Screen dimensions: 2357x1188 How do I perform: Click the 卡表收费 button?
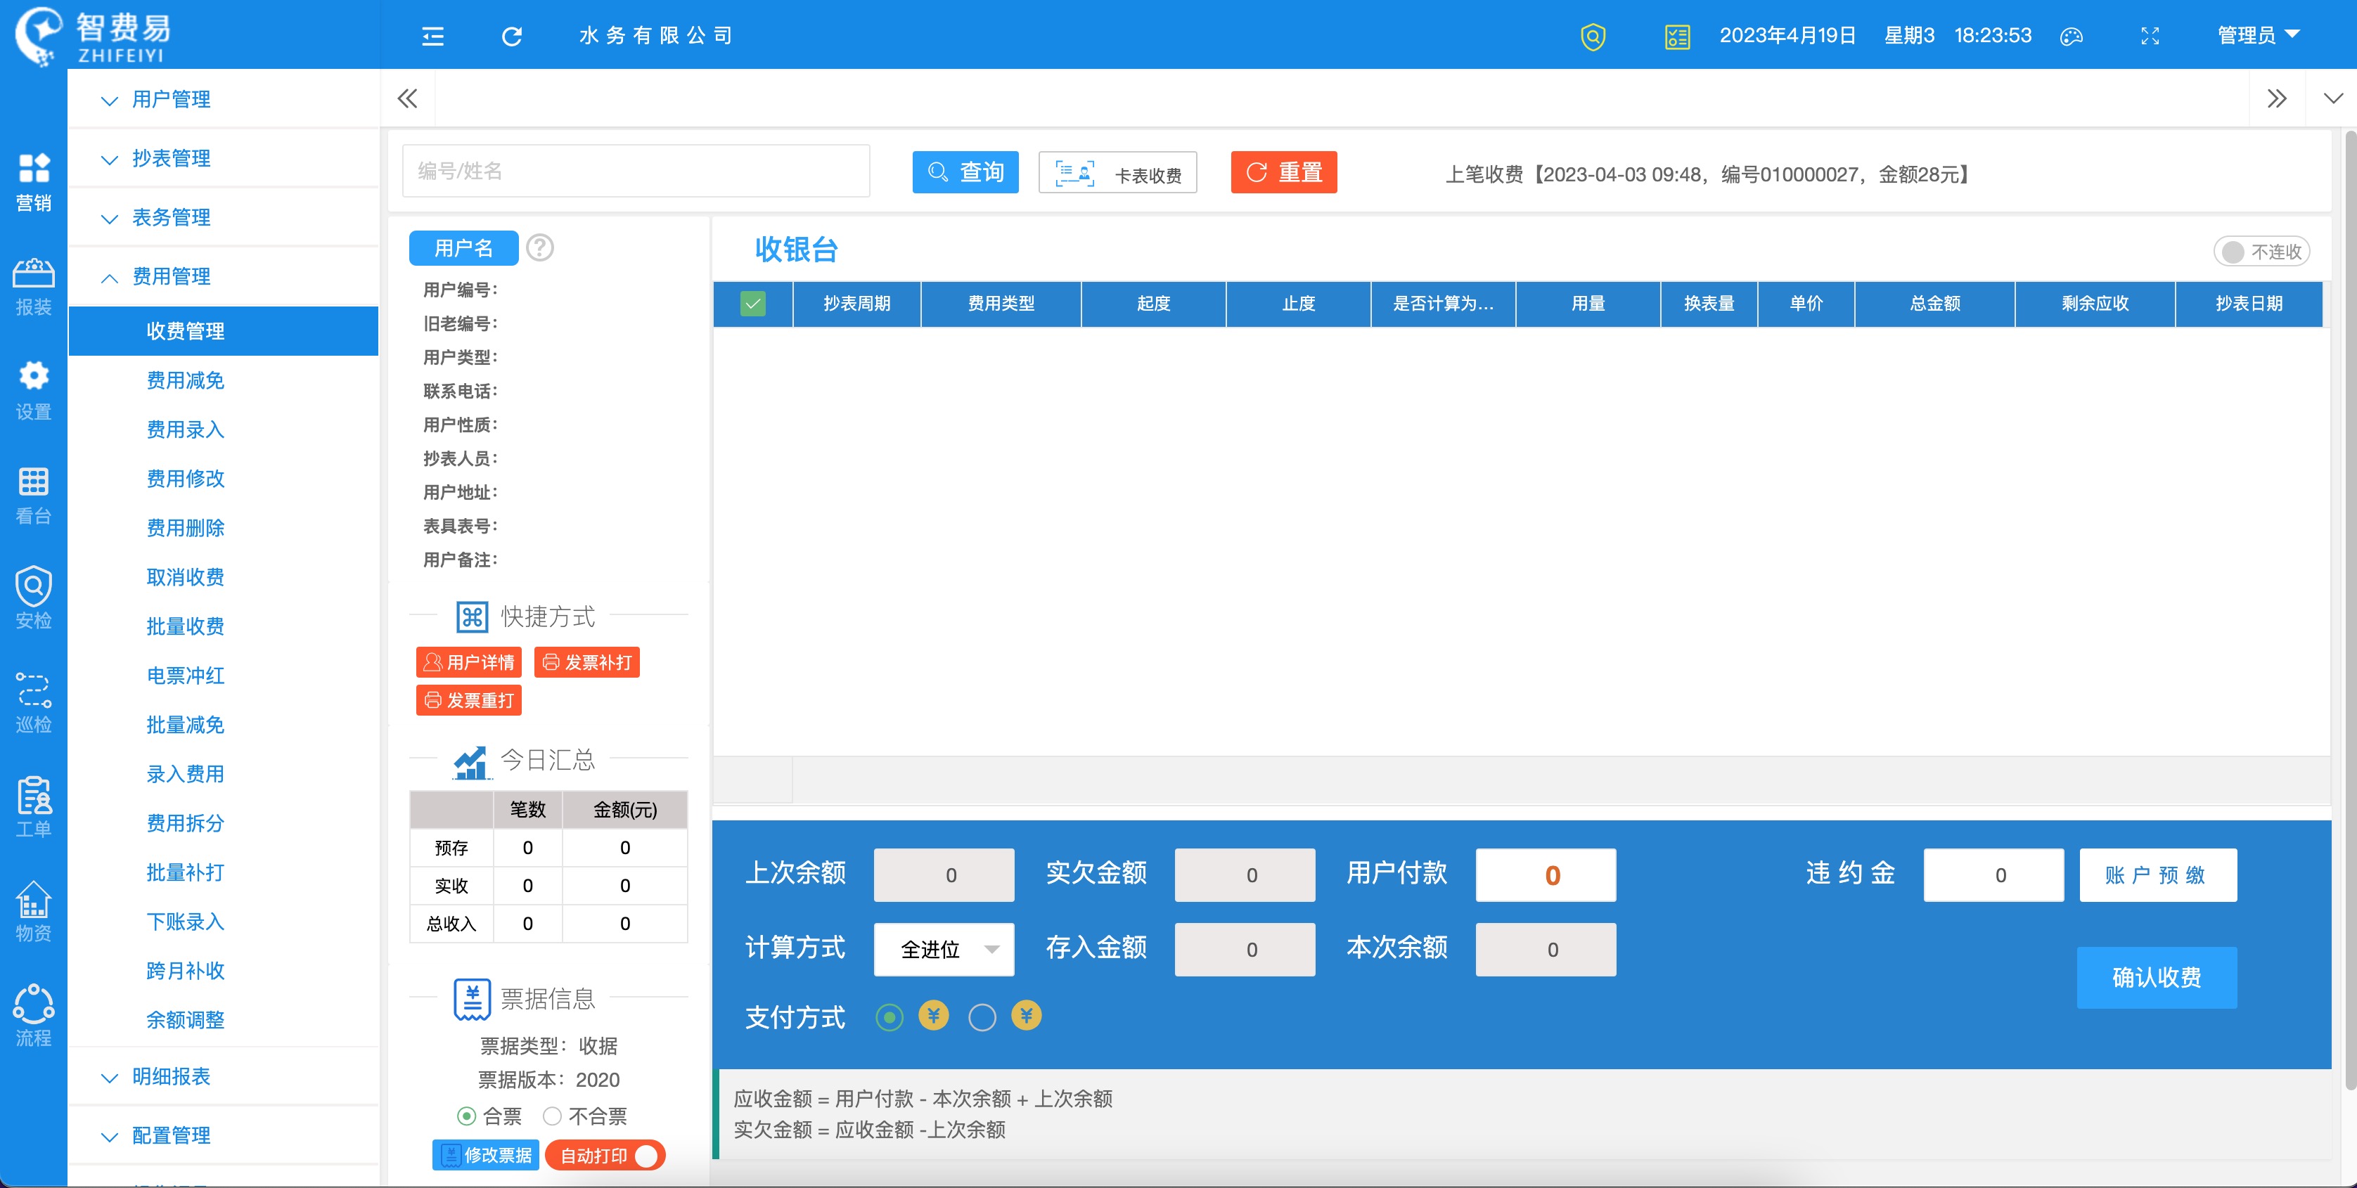pos(1117,172)
